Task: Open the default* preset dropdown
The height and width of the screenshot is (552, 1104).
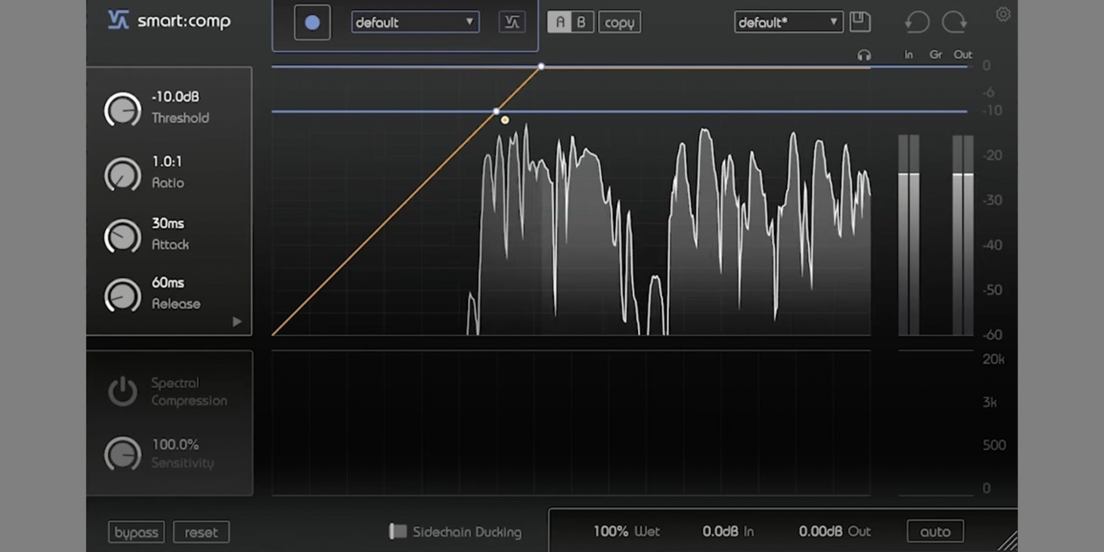Action: (788, 23)
